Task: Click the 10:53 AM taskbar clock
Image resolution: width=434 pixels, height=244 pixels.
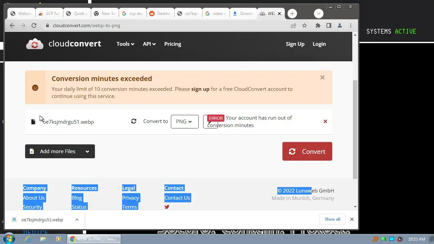Action: [x=417, y=239]
